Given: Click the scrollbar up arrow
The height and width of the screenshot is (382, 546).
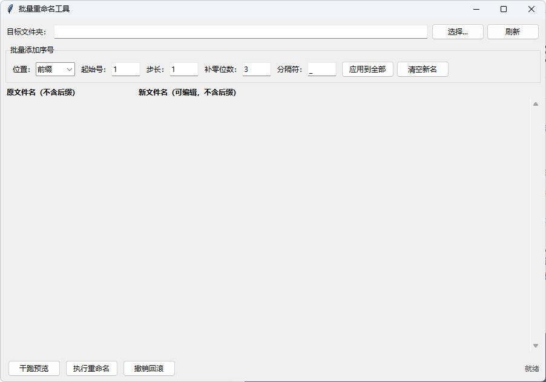Looking at the screenshot, I should [536, 104].
